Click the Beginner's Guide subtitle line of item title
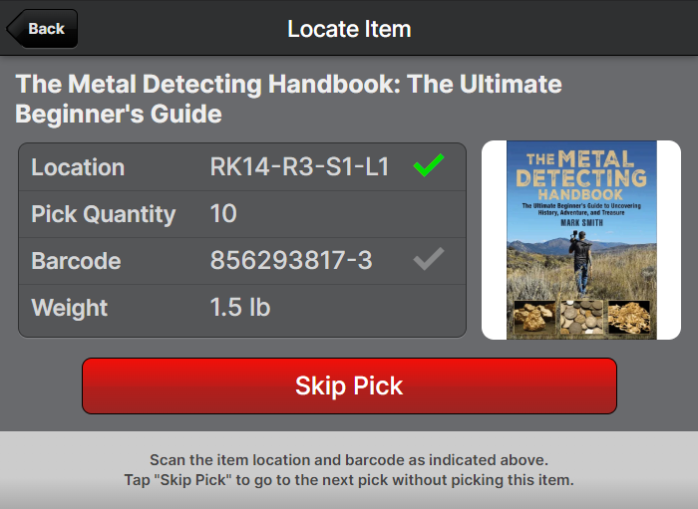The image size is (698, 509). (x=119, y=114)
